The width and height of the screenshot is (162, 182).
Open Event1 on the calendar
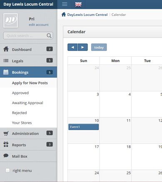tap(84, 127)
